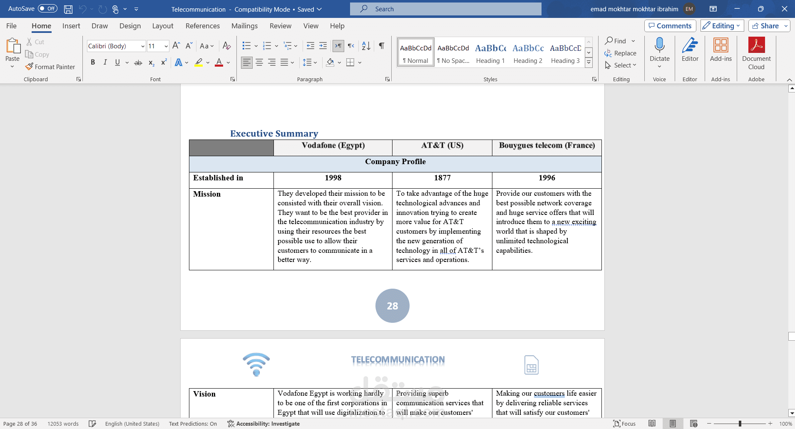Image resolution: width=795 pixels, height=429 pixels.
Task: Toggle Print Layout view
Action: (x=673, y=424)
